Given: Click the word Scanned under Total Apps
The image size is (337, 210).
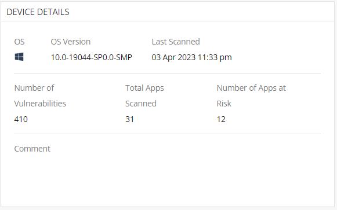Looking at the screenshot, I should (x=141, y=104).
